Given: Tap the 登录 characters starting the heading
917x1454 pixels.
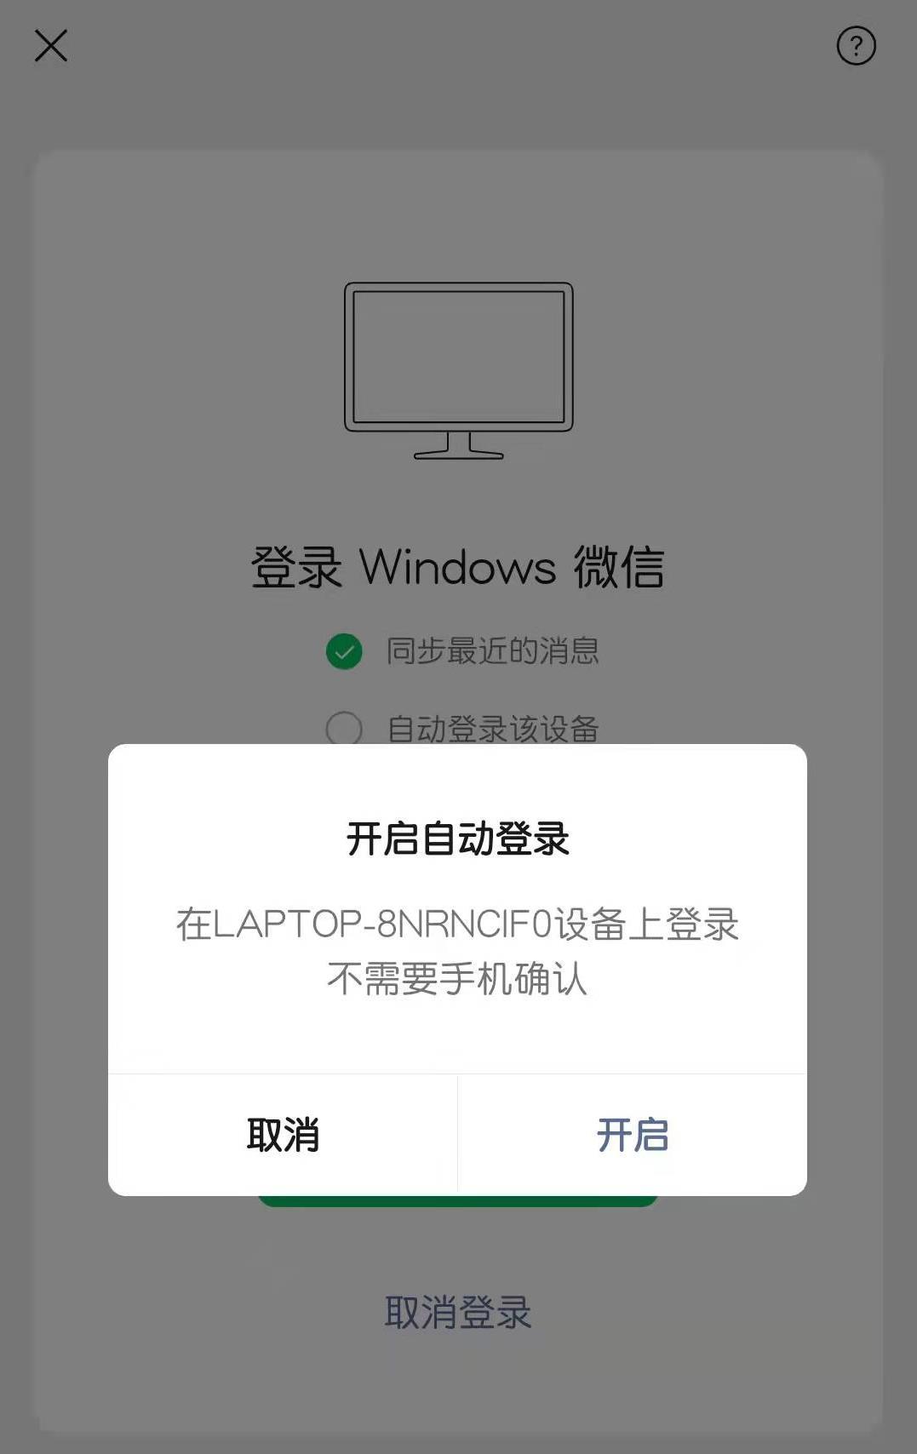Looking at the screenshot, I should pos(296,568).
